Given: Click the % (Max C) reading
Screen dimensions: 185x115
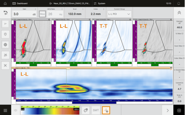Looking at the screenshot, I should coord(179,37).
